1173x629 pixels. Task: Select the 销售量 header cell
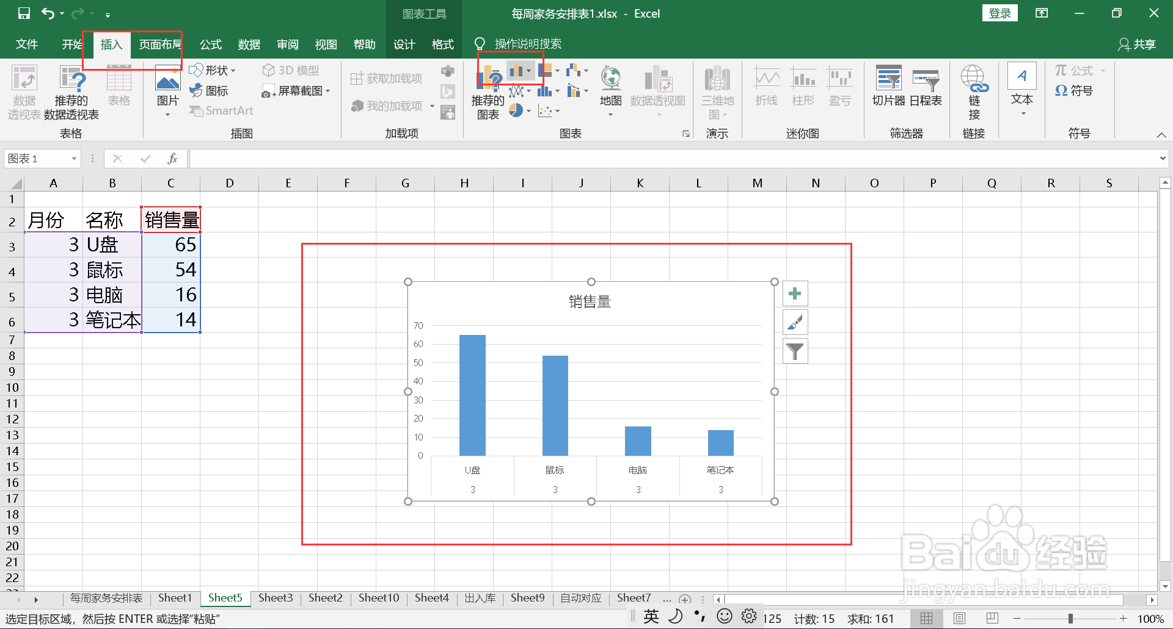click(x=171, y=220)
